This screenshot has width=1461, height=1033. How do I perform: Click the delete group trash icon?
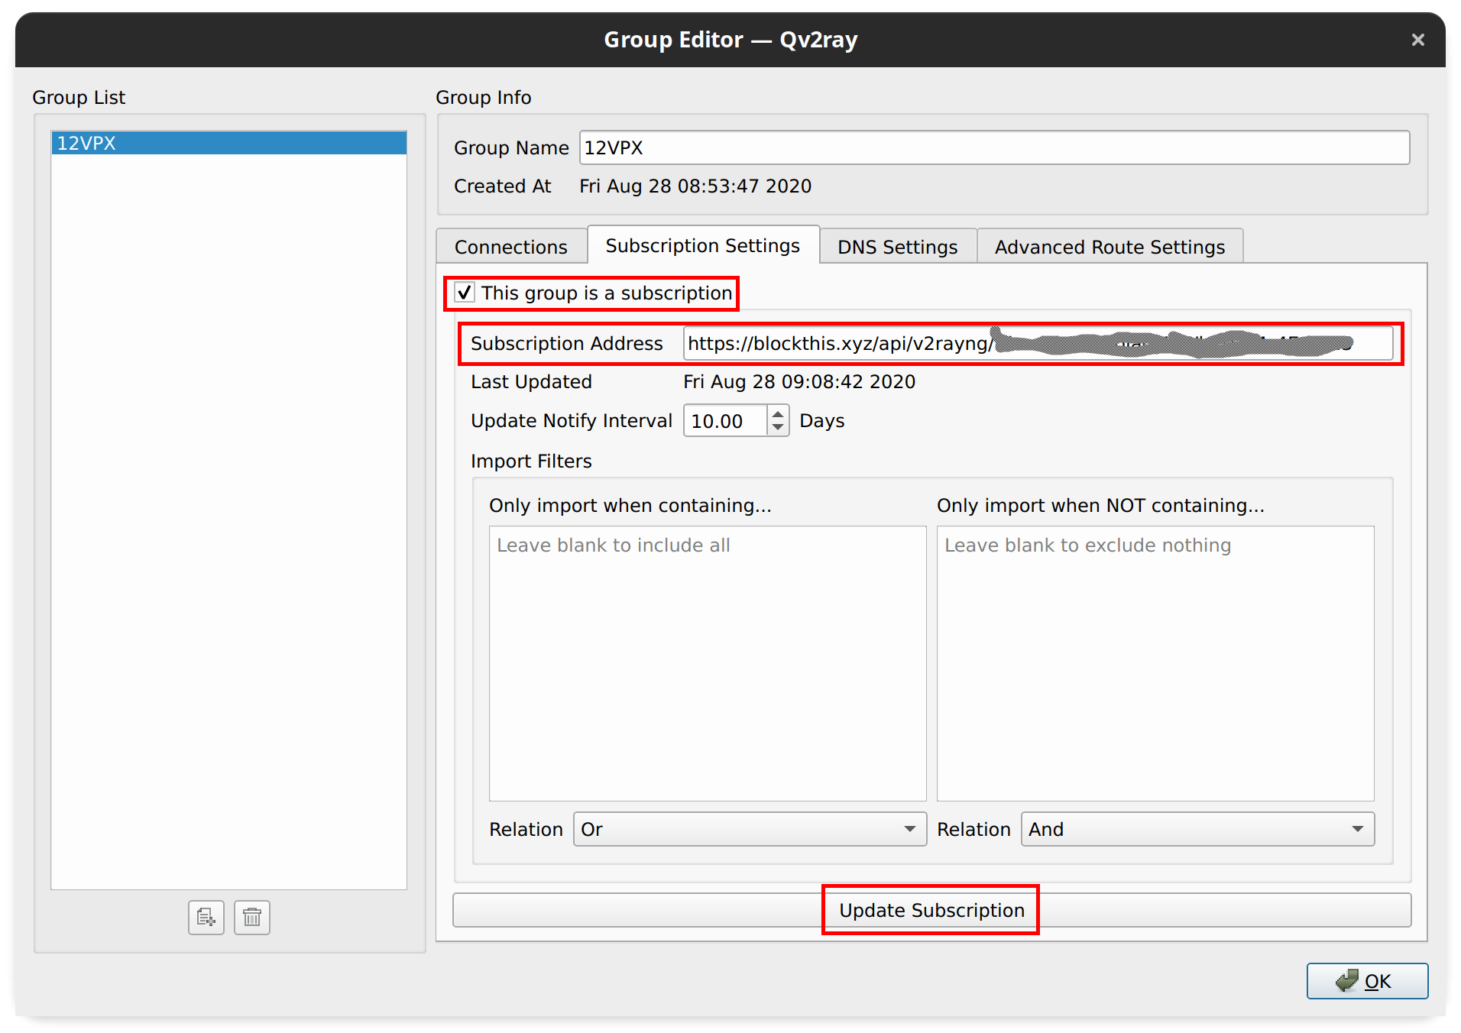pyautogui.click(x=252, y=917)
